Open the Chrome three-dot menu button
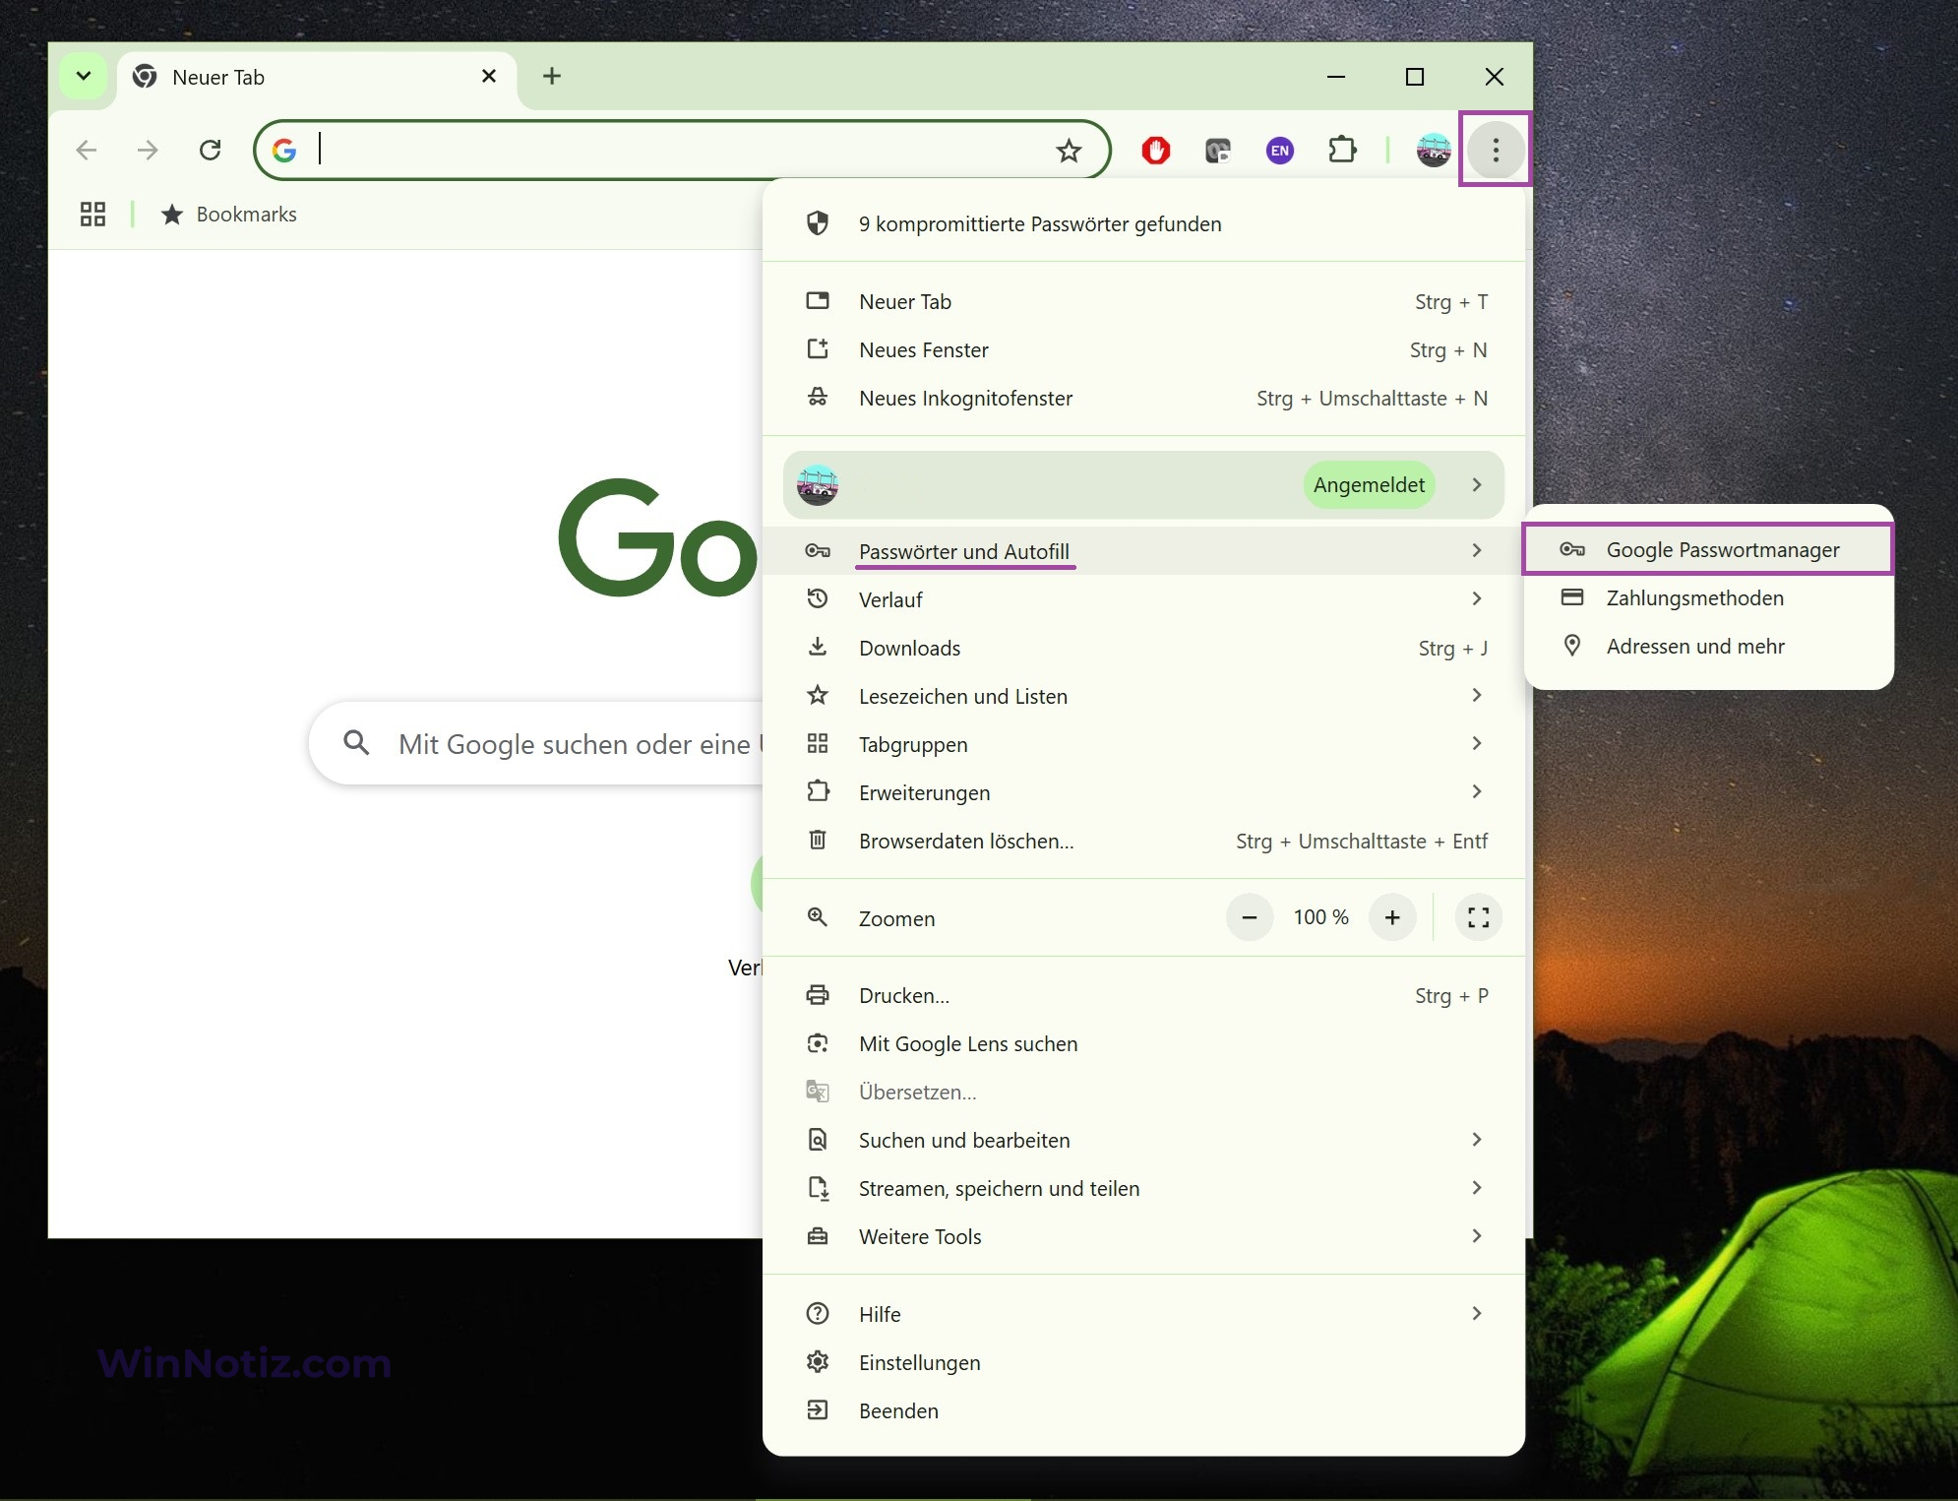 pos(1495,150)
